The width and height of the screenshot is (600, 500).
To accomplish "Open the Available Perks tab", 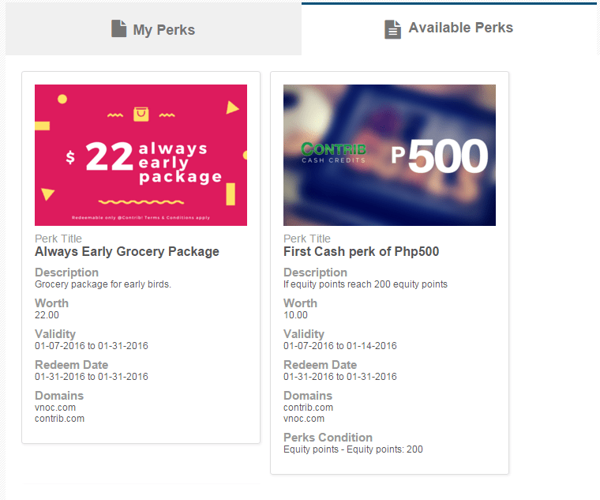I will tap(449, 29).
